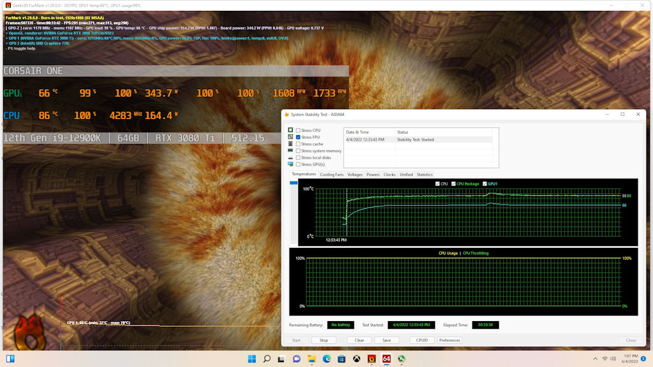Select the Clocks tab
The height and width of the screenshot is (367, 653).
(x=390, y=175)
